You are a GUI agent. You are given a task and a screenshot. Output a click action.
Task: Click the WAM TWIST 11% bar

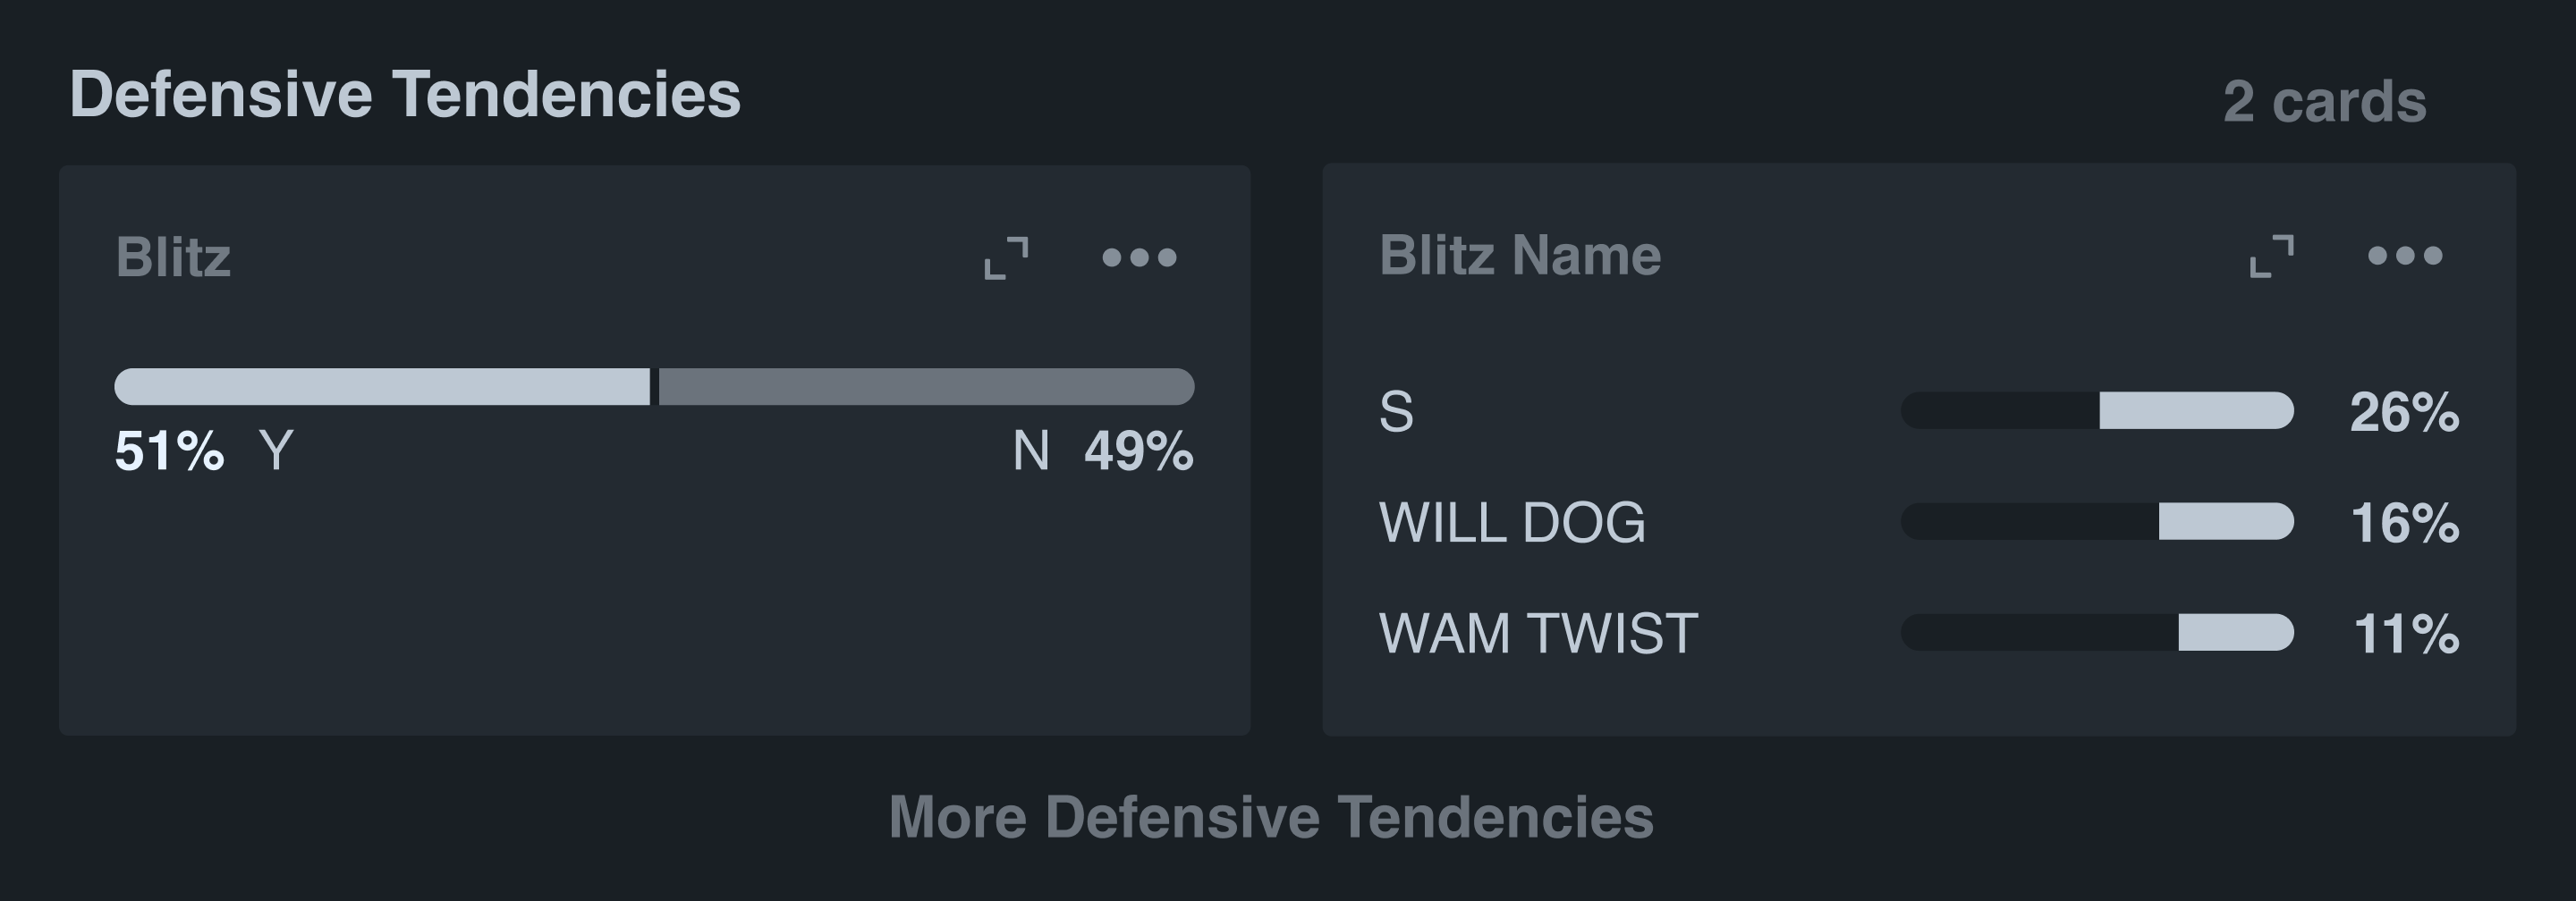coord(2096,632)
